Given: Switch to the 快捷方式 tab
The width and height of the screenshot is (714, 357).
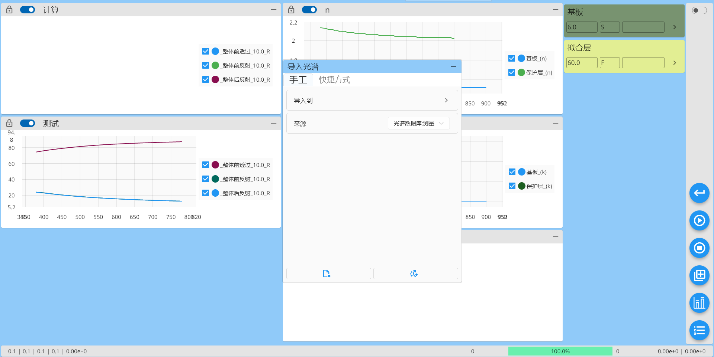Looking at the screenshot, I should tap(334, 80).
